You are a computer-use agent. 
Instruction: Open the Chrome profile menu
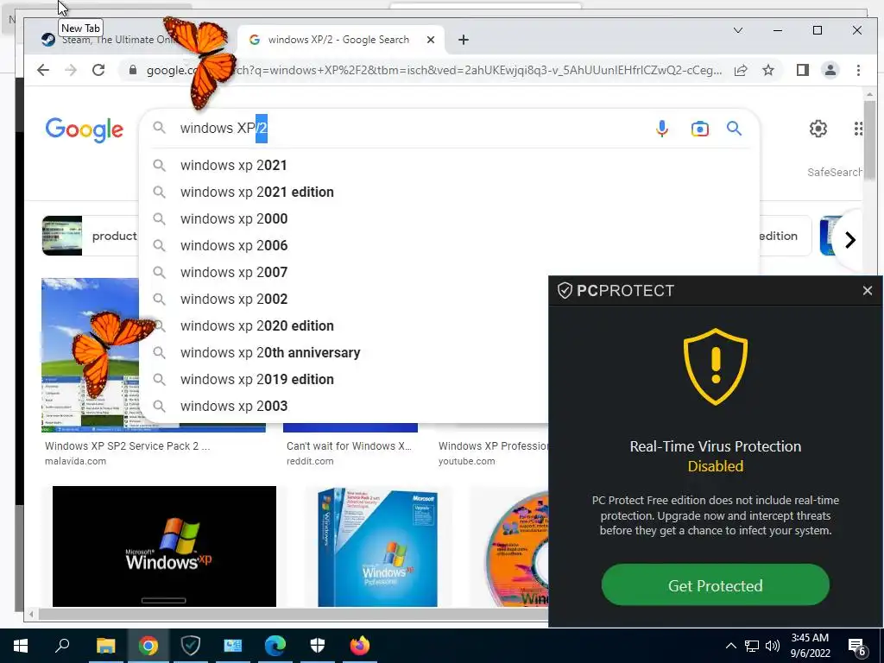(830, 70)
